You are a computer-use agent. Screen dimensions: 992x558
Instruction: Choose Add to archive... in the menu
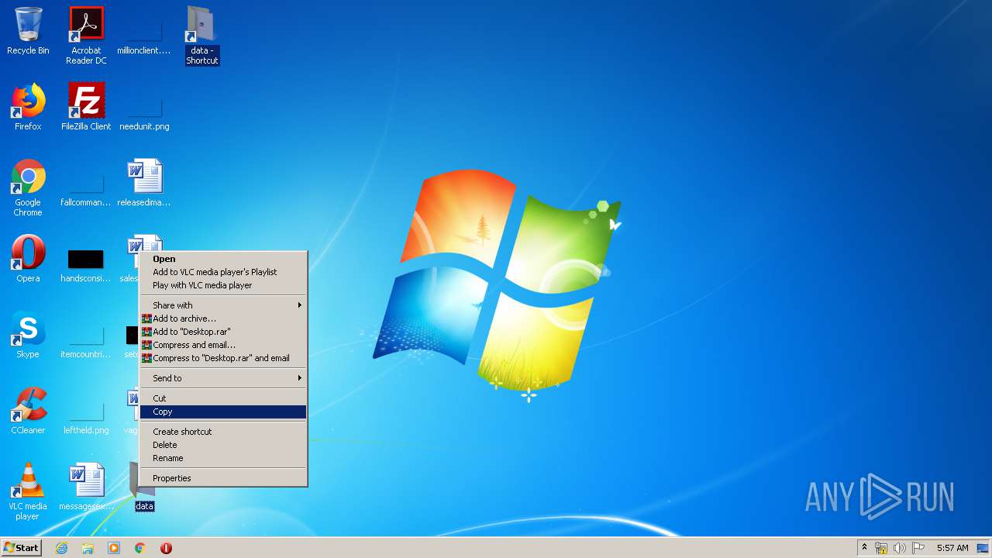tap(223, 319)
